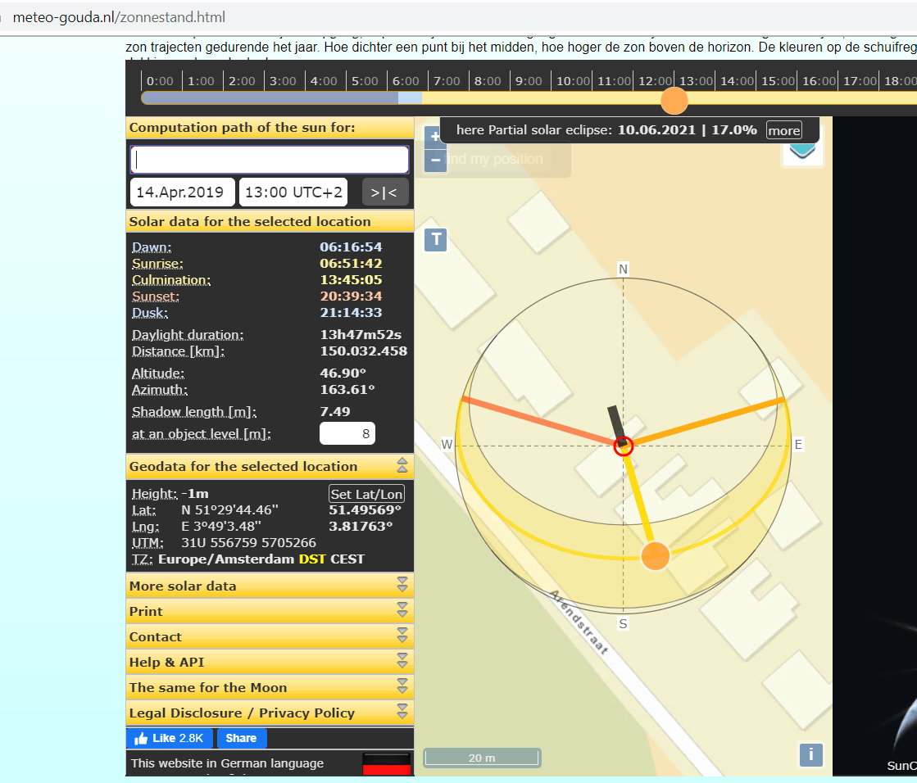Switch to German language flag
The width and height of the screenshot is (917, 783).
click(x=387, y=764)
